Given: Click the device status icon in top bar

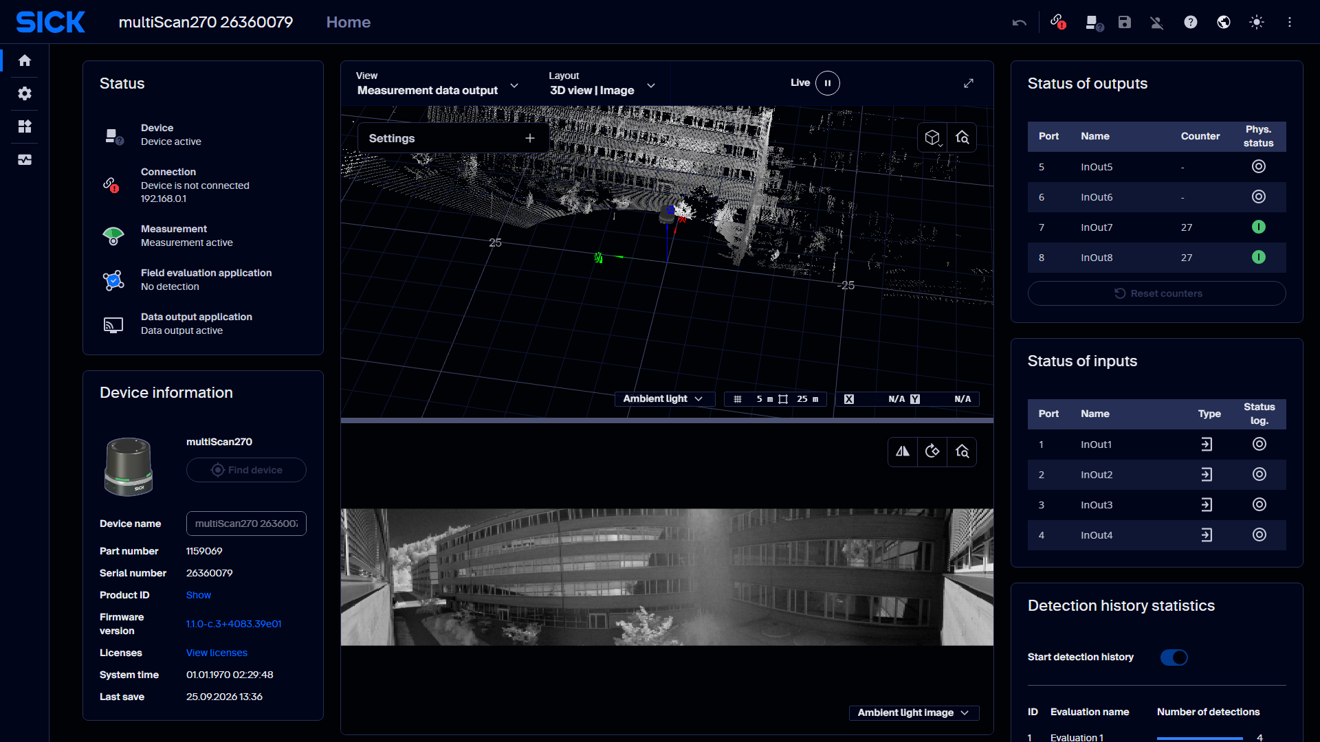Looking at the screenshot, I should coord(1094,23).
